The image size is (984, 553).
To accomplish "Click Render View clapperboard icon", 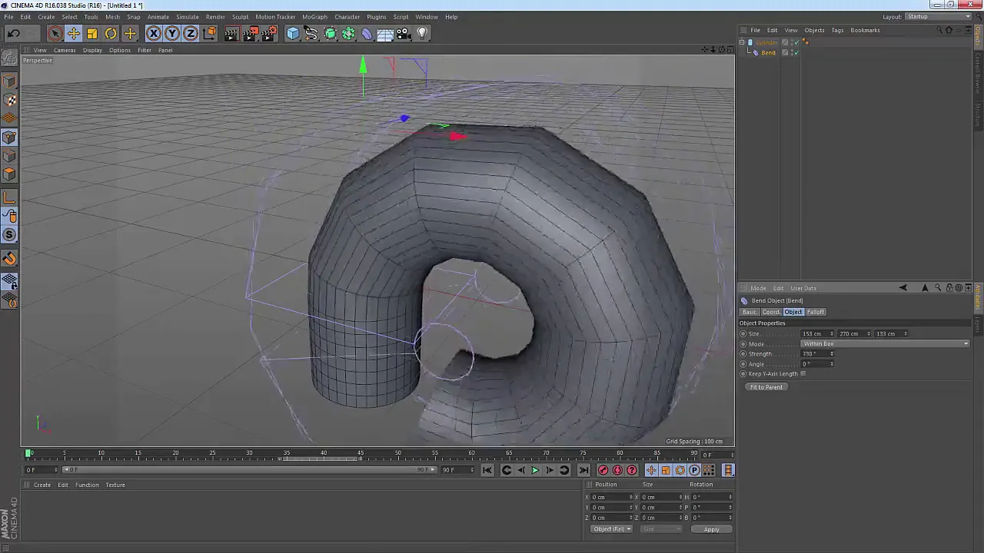I will click(231, 33).
